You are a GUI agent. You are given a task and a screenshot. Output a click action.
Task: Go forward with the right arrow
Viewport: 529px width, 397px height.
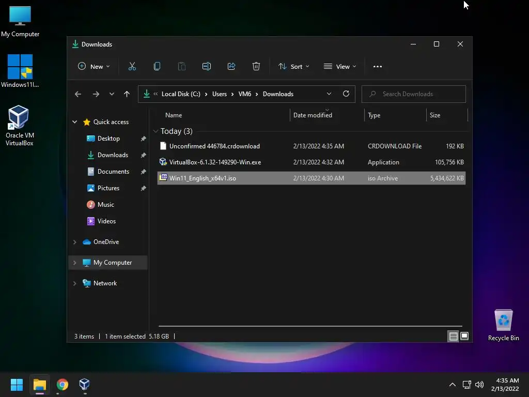coord(96,94)
